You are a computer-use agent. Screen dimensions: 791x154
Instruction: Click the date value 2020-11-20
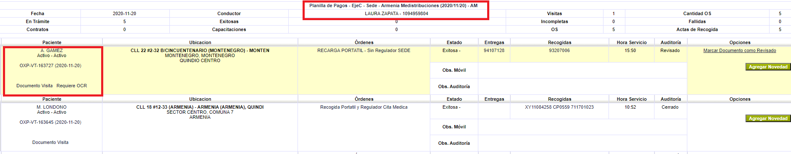click(x=124, y=13)
